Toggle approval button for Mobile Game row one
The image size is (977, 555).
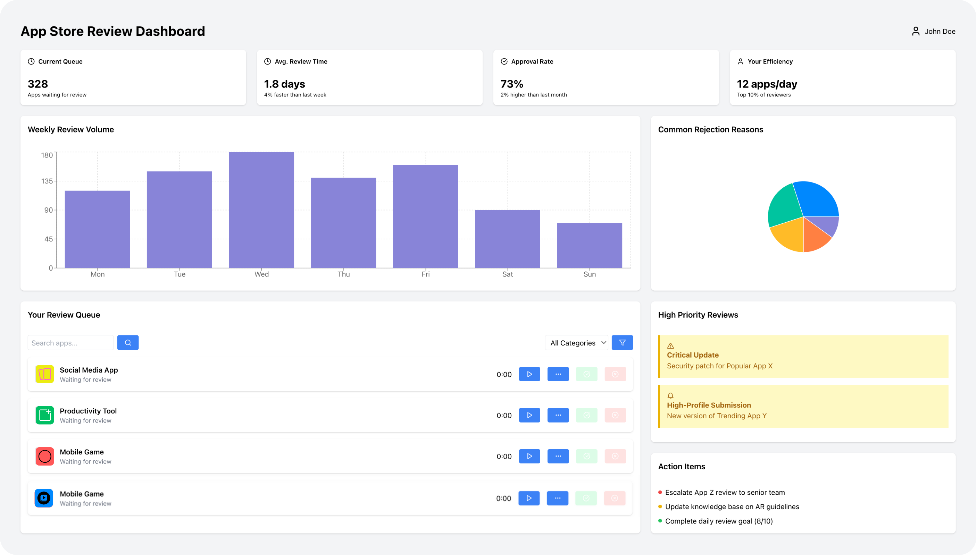(x=586, y=456)
